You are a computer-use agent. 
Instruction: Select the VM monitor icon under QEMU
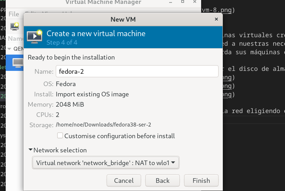tap(18, 63)
